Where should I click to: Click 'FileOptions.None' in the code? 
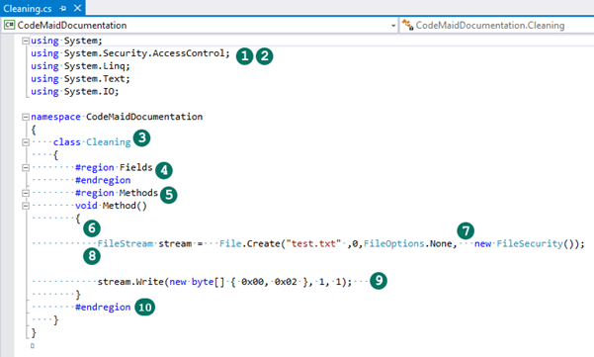(x=407, y=243)
